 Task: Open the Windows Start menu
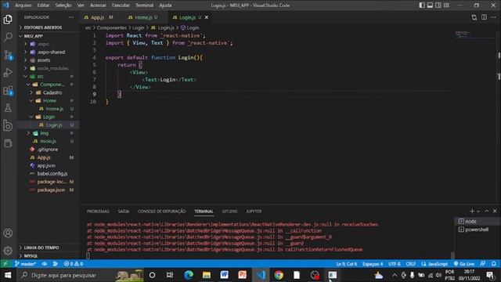pos(8,275)
